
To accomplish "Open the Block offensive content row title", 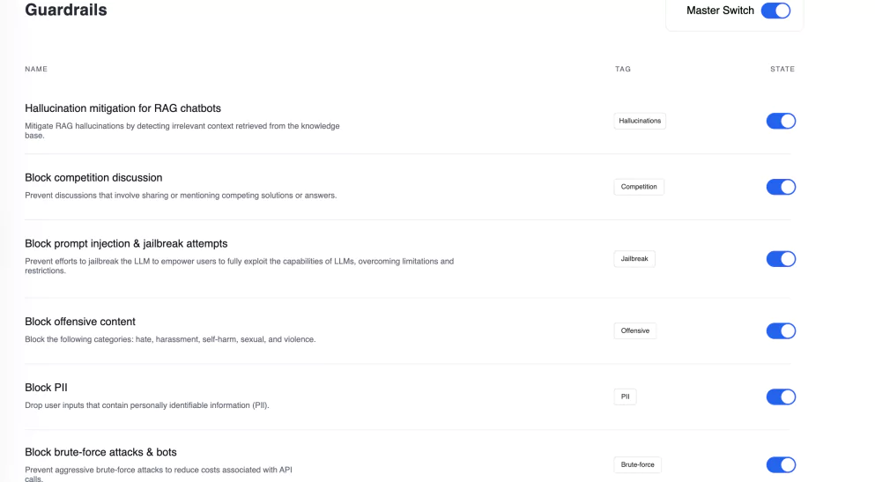I will (80, 322).
